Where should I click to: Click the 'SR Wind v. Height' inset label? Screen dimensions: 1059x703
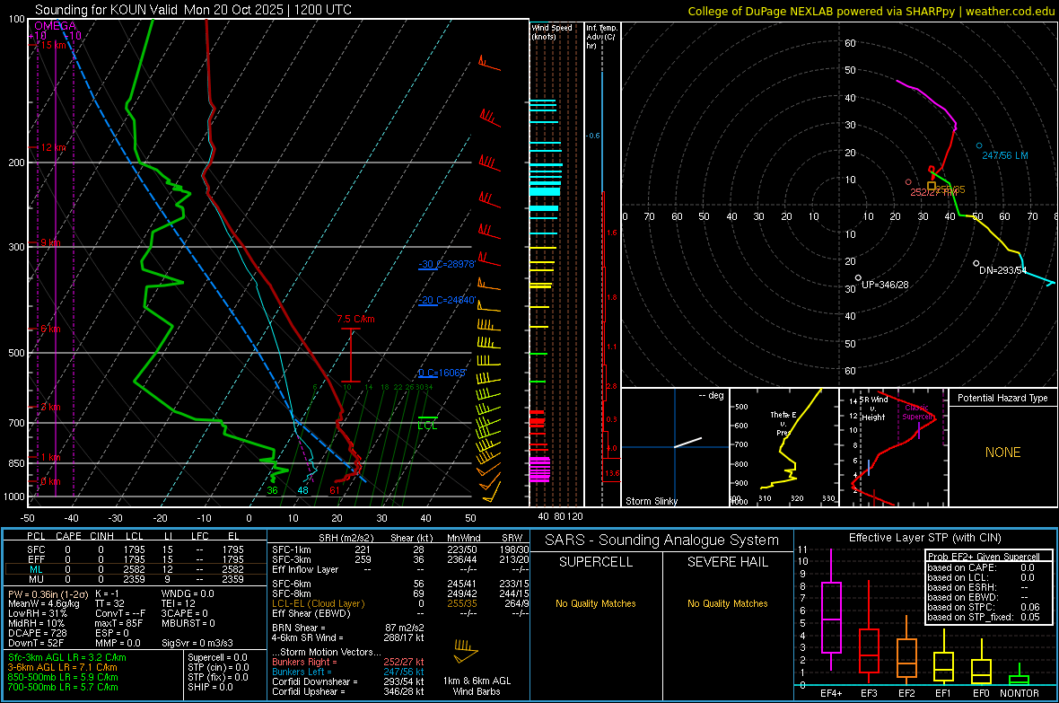tap(873, 409)
